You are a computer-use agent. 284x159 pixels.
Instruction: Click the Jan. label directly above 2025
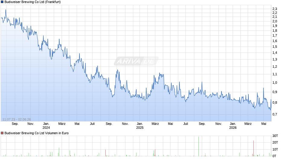(140, 124)
